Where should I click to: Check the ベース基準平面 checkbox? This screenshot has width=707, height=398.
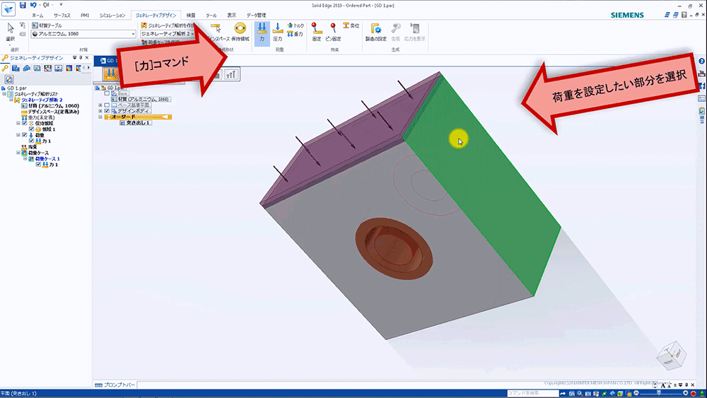point(107,105)
